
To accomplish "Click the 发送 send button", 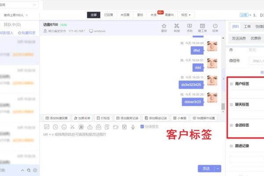I will pos(206,169).
